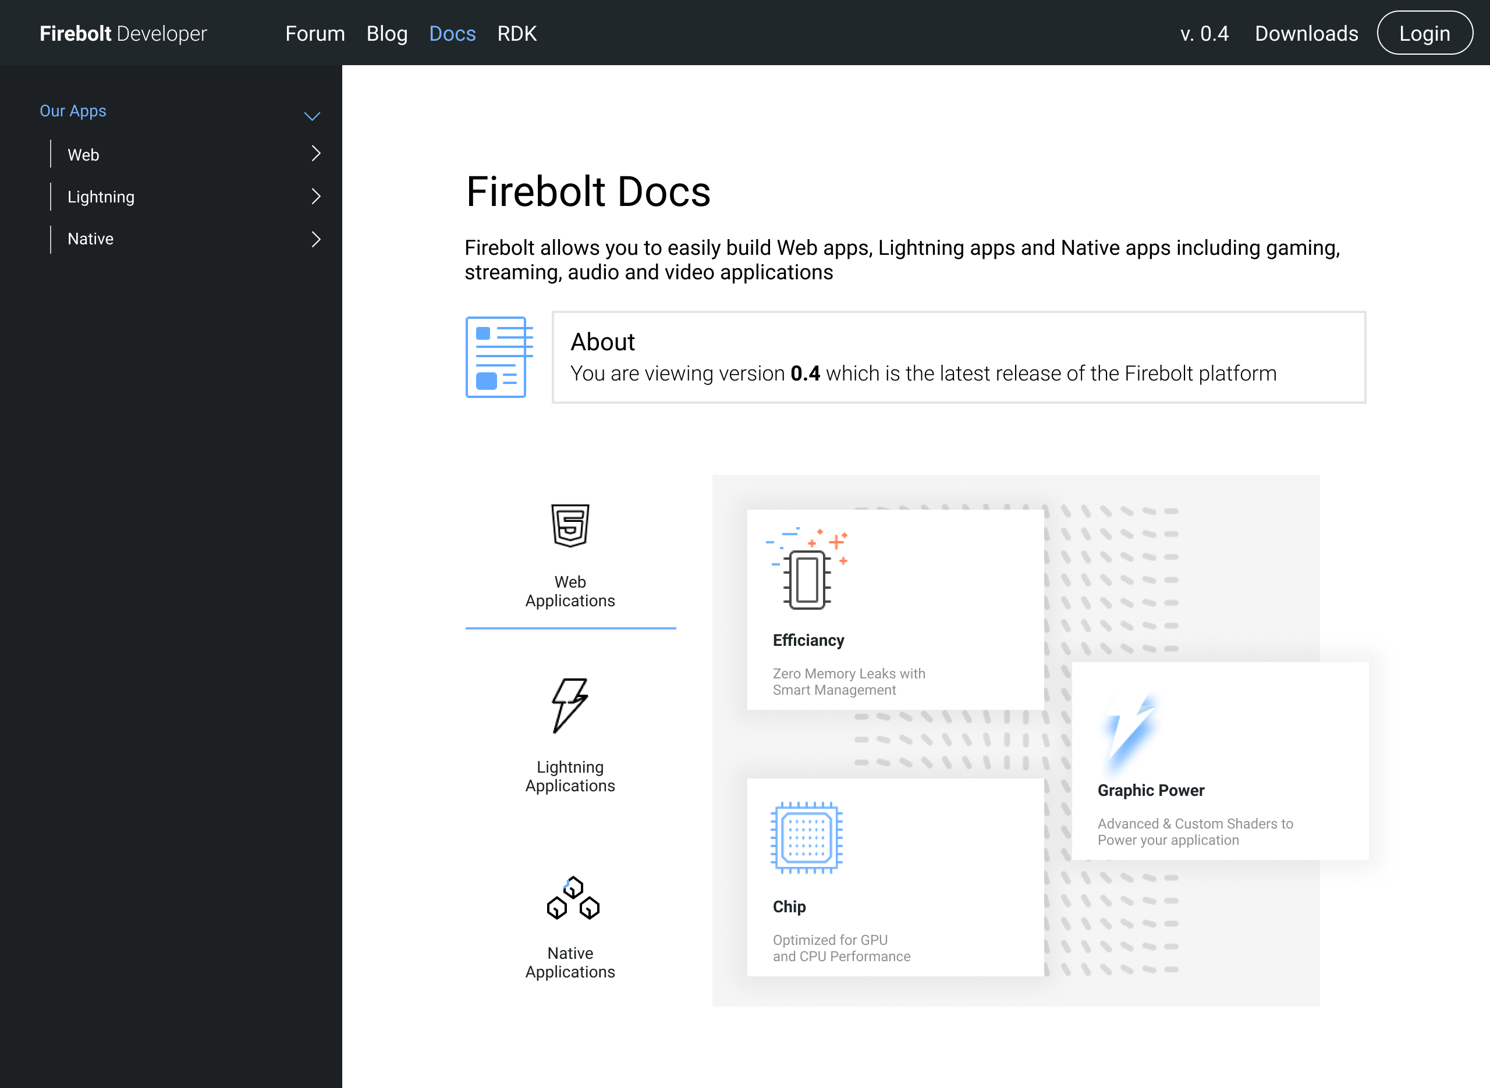Viewport: 1490px width, 1088px height.
Task: Go to Firebolt Developer home logo
Action: (123, 34)
